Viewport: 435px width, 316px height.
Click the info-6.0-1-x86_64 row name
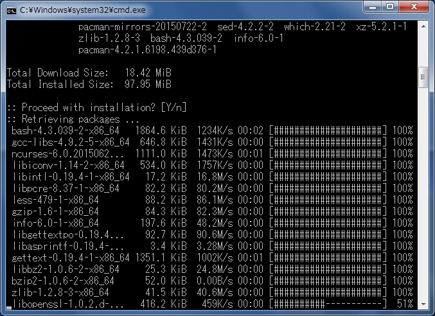56,223
